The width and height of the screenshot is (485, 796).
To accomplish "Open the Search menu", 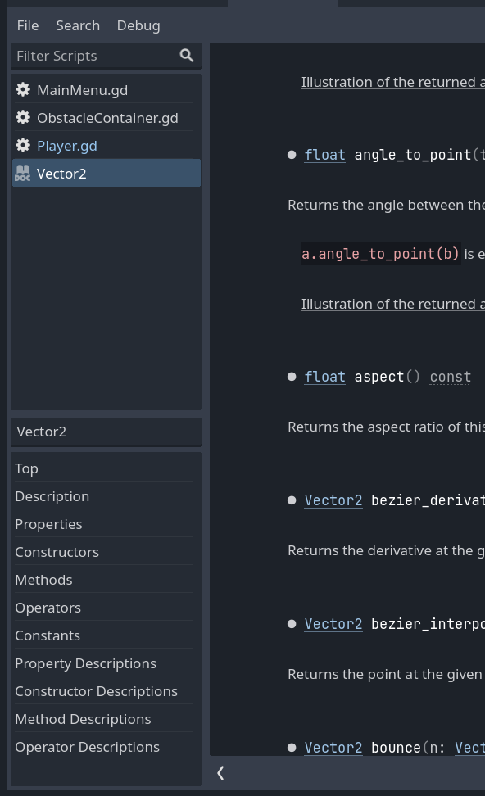I will point(78,25).
